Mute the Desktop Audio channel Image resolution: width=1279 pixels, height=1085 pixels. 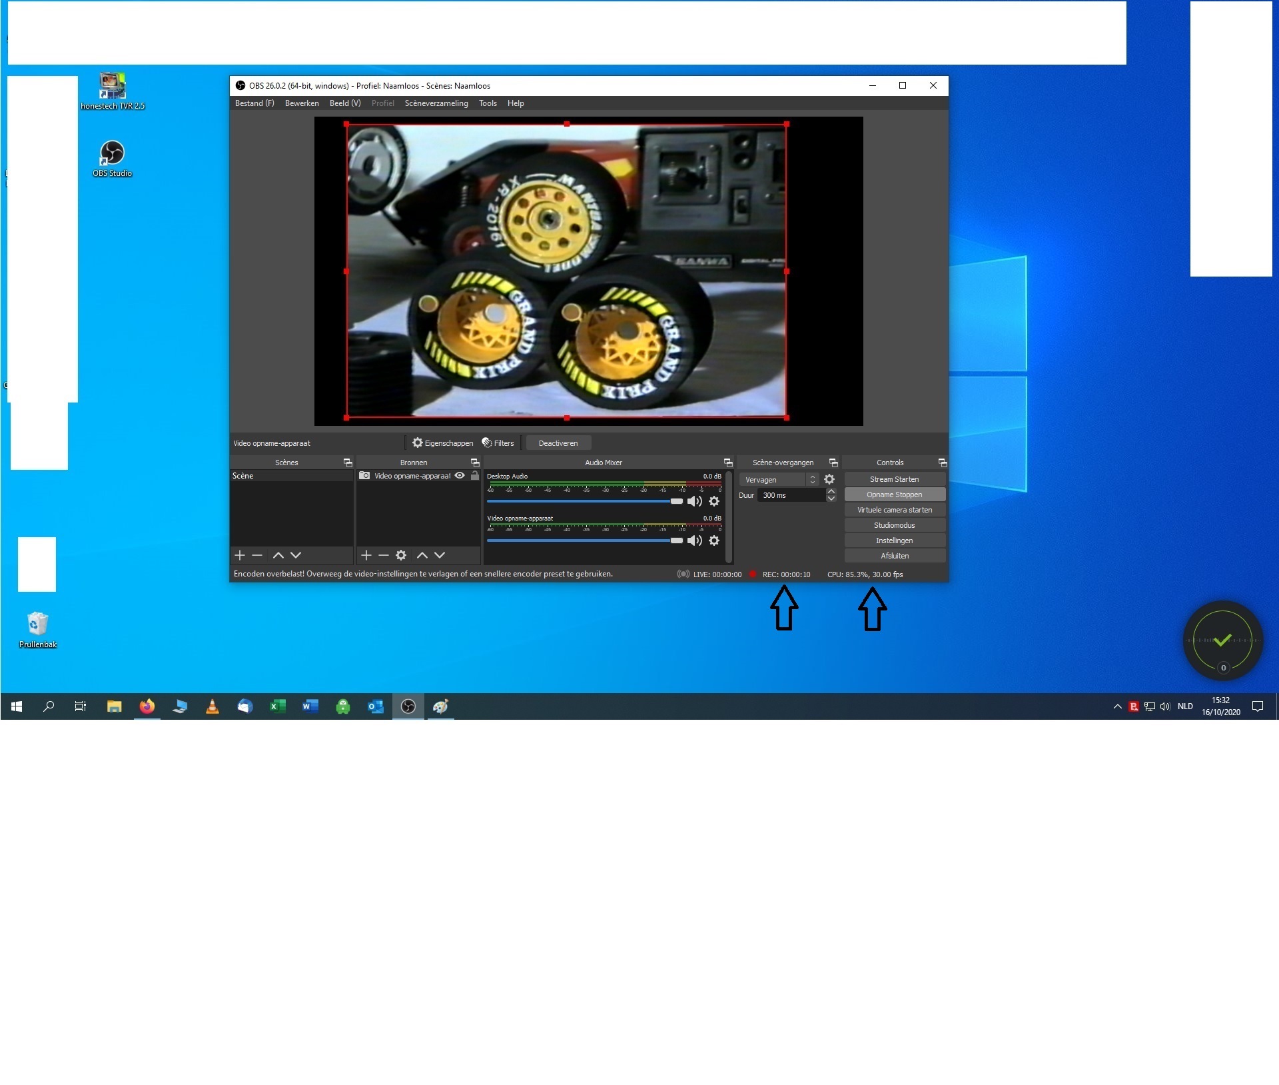point(694,501)
